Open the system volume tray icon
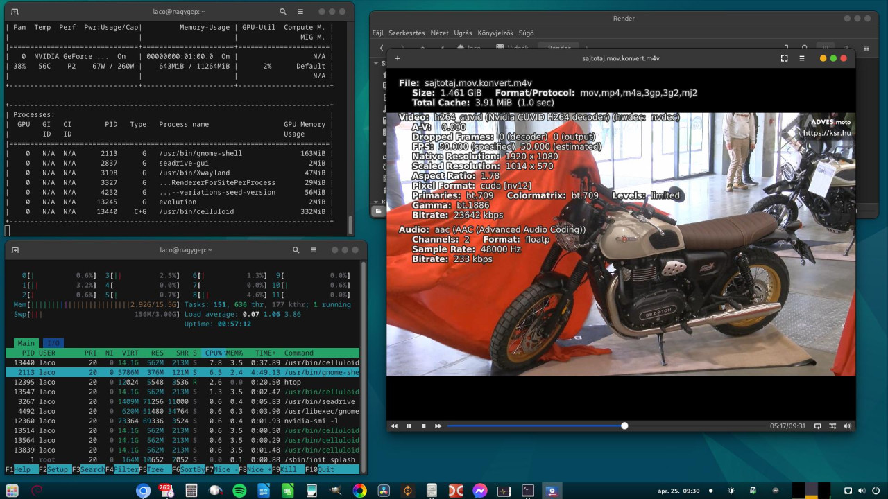 (862, 491)
